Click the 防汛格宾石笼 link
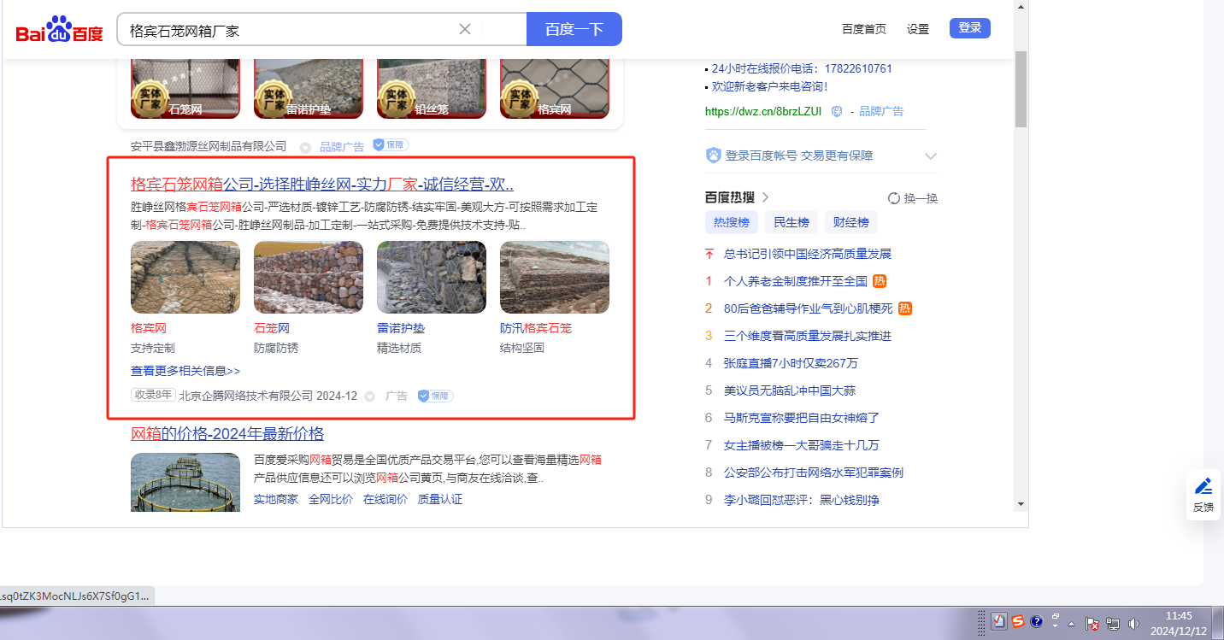1224x640 pixels. (x=536, y=328)
